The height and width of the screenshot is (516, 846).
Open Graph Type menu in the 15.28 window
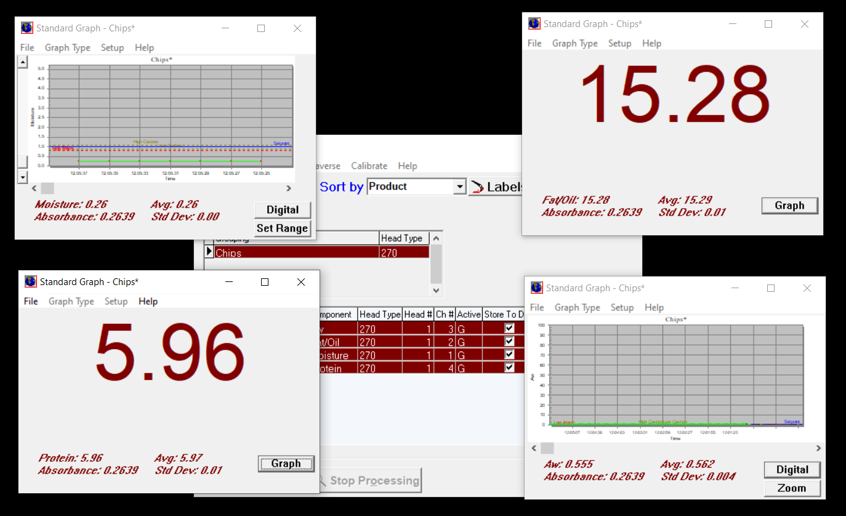[x=574, y=43]
